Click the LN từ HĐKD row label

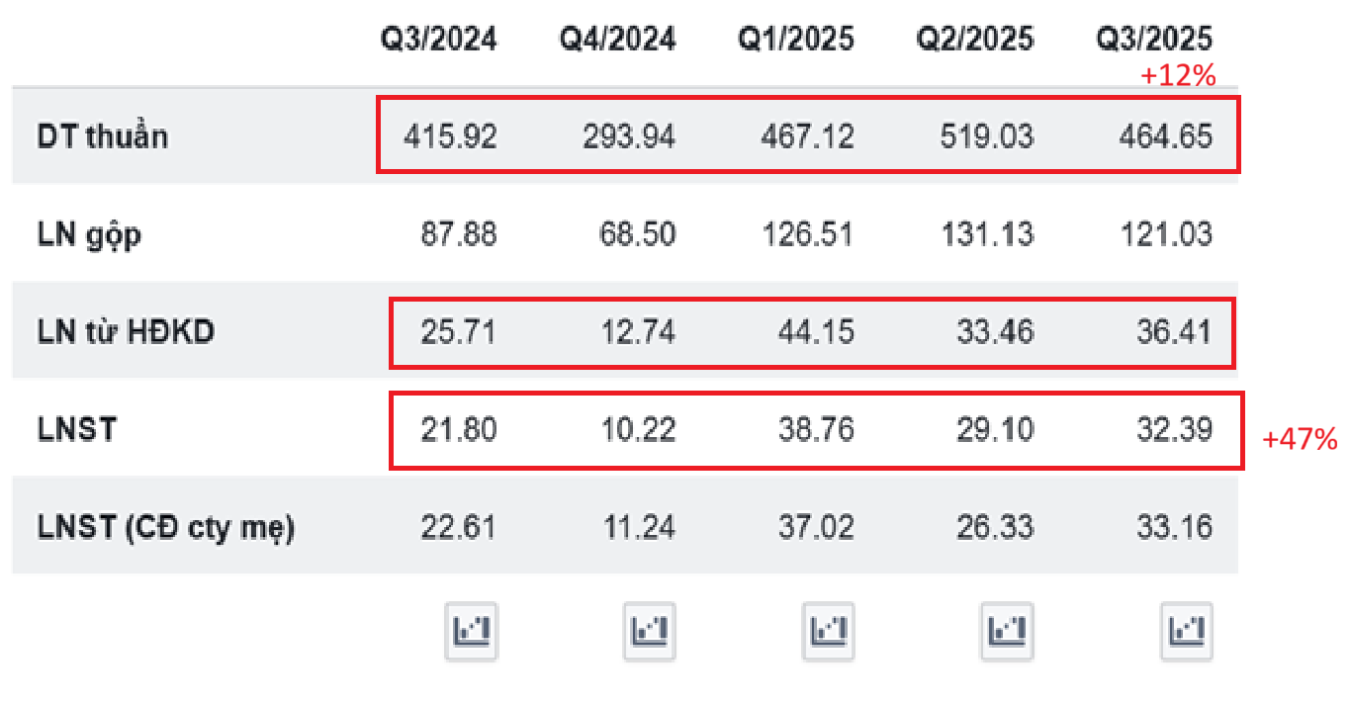126,332
